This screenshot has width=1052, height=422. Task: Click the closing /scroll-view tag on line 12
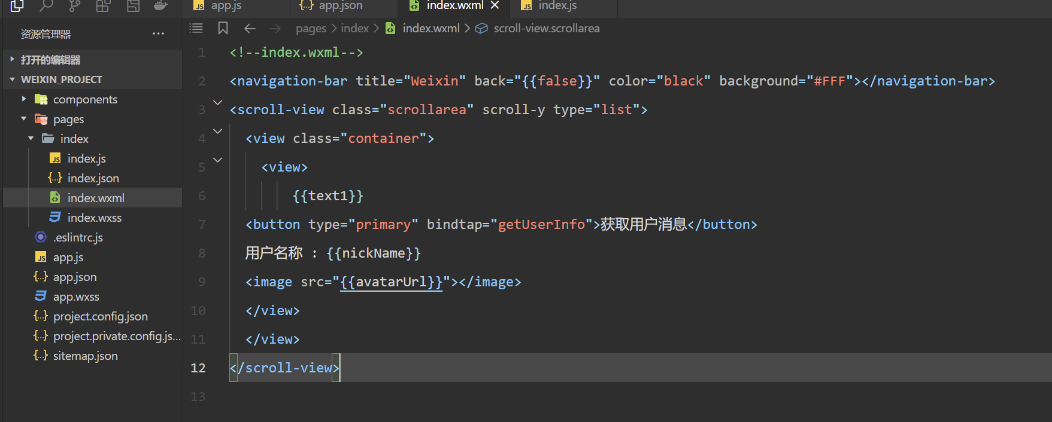pos(285,368)
